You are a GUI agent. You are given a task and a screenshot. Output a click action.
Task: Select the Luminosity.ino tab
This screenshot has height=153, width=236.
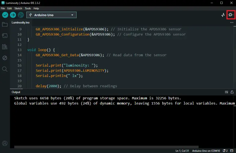(x=21, y=22)
